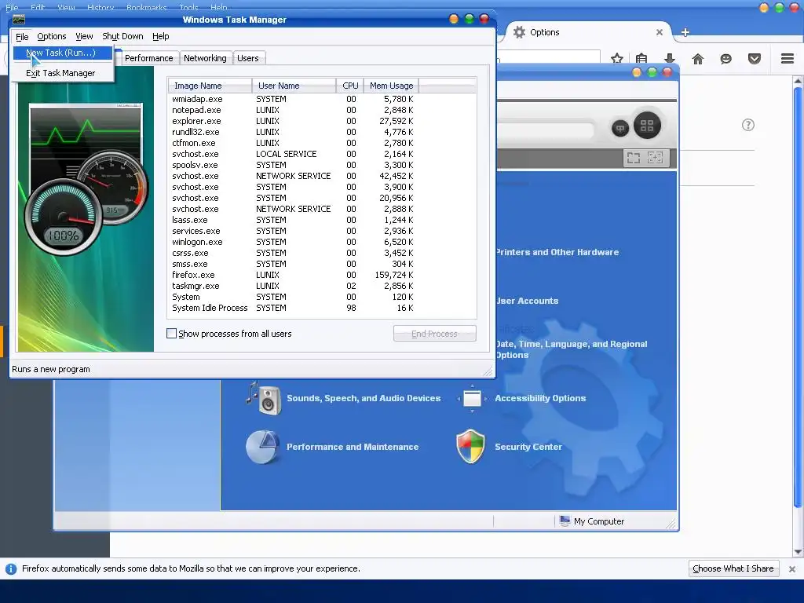The image size is (804, 603).
Task: Open User Accounts link
Action: coord(527,301)
